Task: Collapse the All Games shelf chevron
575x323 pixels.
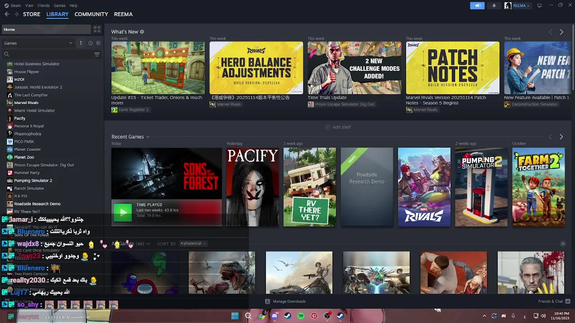Action: (x=563, y=244)
